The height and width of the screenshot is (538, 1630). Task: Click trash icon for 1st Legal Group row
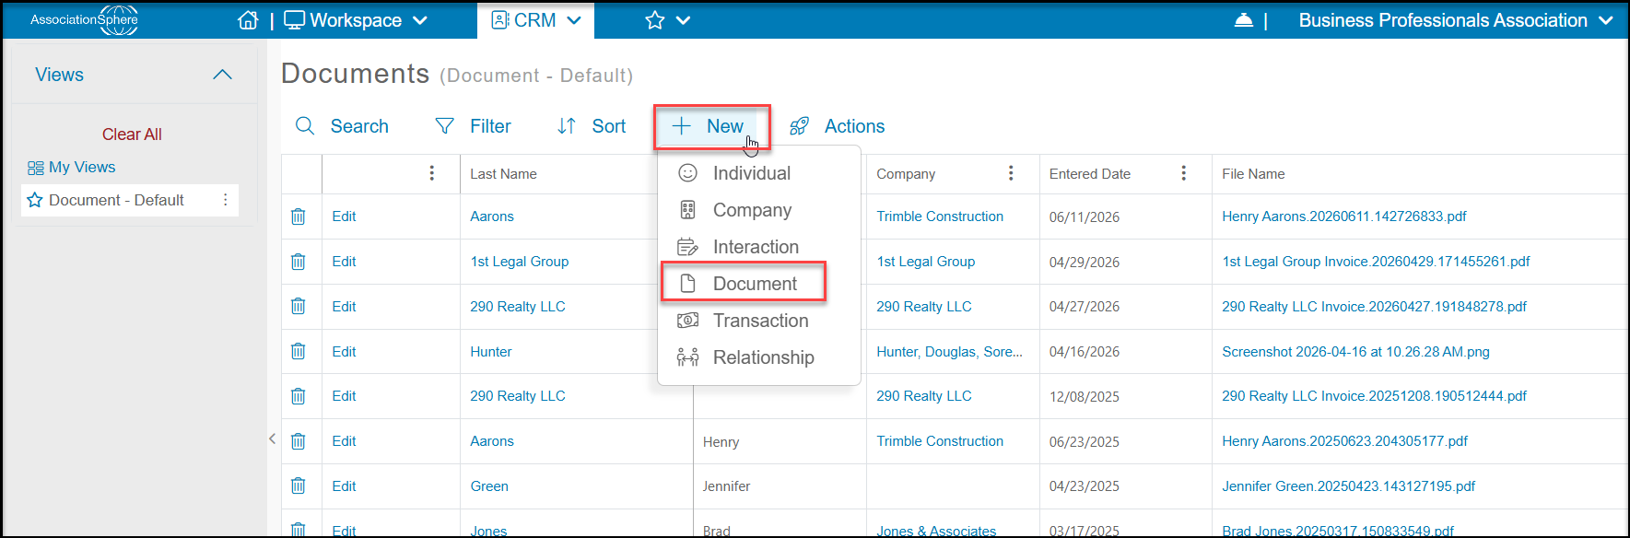coord(299,262)
